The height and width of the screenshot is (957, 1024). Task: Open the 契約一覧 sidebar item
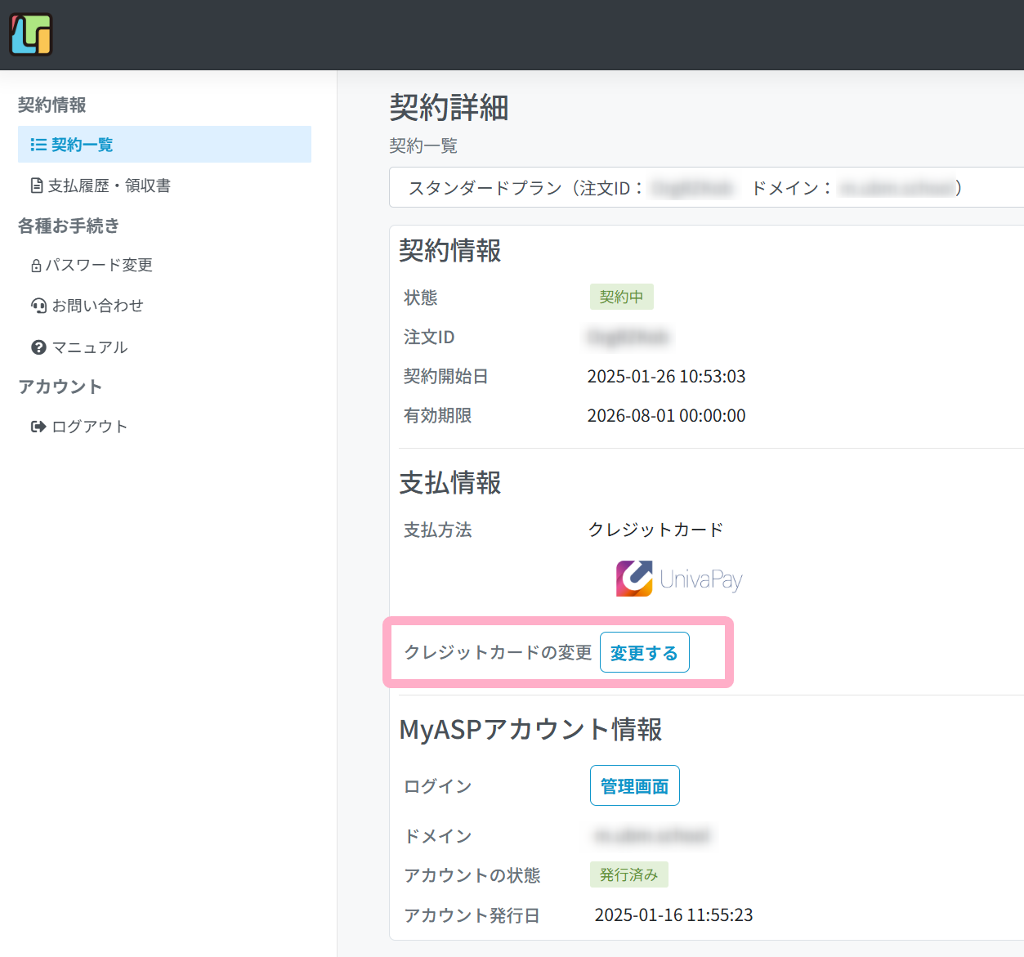coord(164,145)
